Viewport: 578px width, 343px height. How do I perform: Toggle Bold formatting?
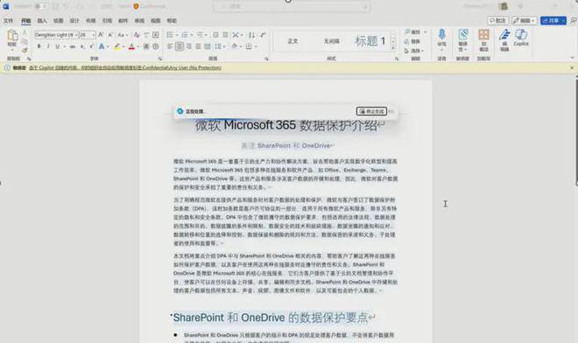coord(39,46)
